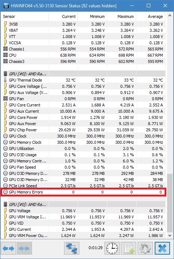Click the Chassis1 fan icon
The height and width of the screenshot is (259, 174).
pyautogui.click(x=5, y=49)
